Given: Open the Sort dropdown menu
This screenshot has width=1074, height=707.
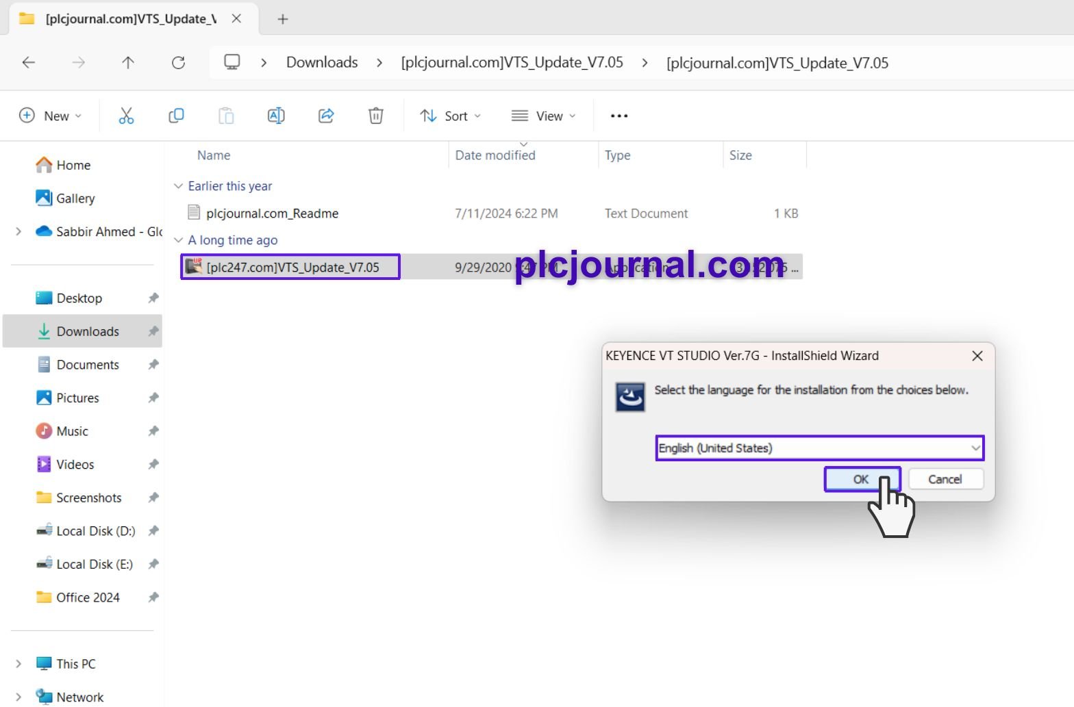Looking at the screenshot, I should tap(450, 116).
